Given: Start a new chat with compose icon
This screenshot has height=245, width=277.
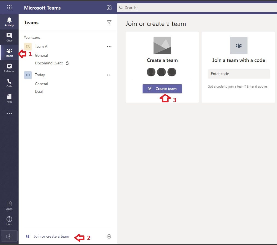Looking at the screenshot, I should click(109, 8).
